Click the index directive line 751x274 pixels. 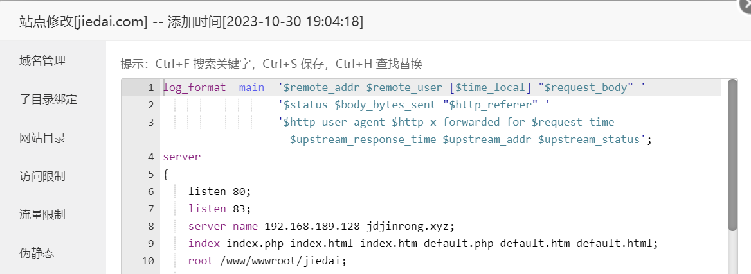click(x=423, y=243)
